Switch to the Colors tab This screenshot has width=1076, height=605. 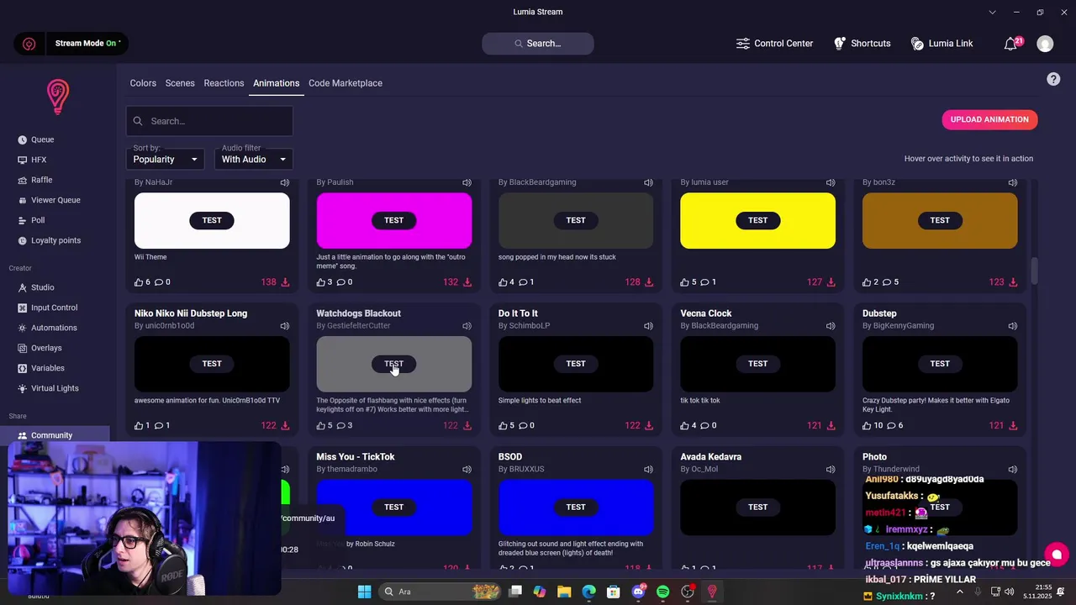[143, 83]
